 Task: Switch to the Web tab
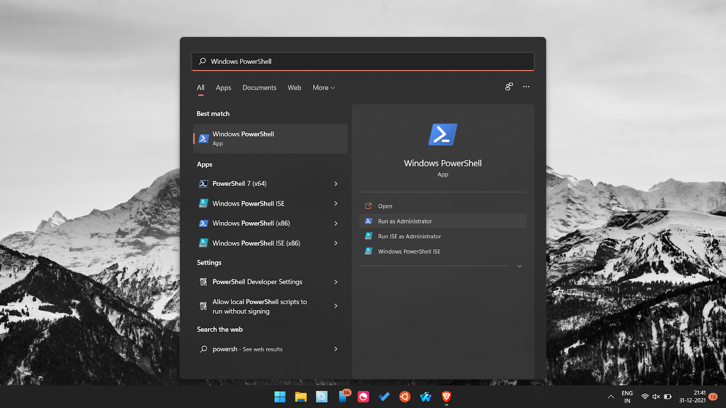tap(294, 87)
